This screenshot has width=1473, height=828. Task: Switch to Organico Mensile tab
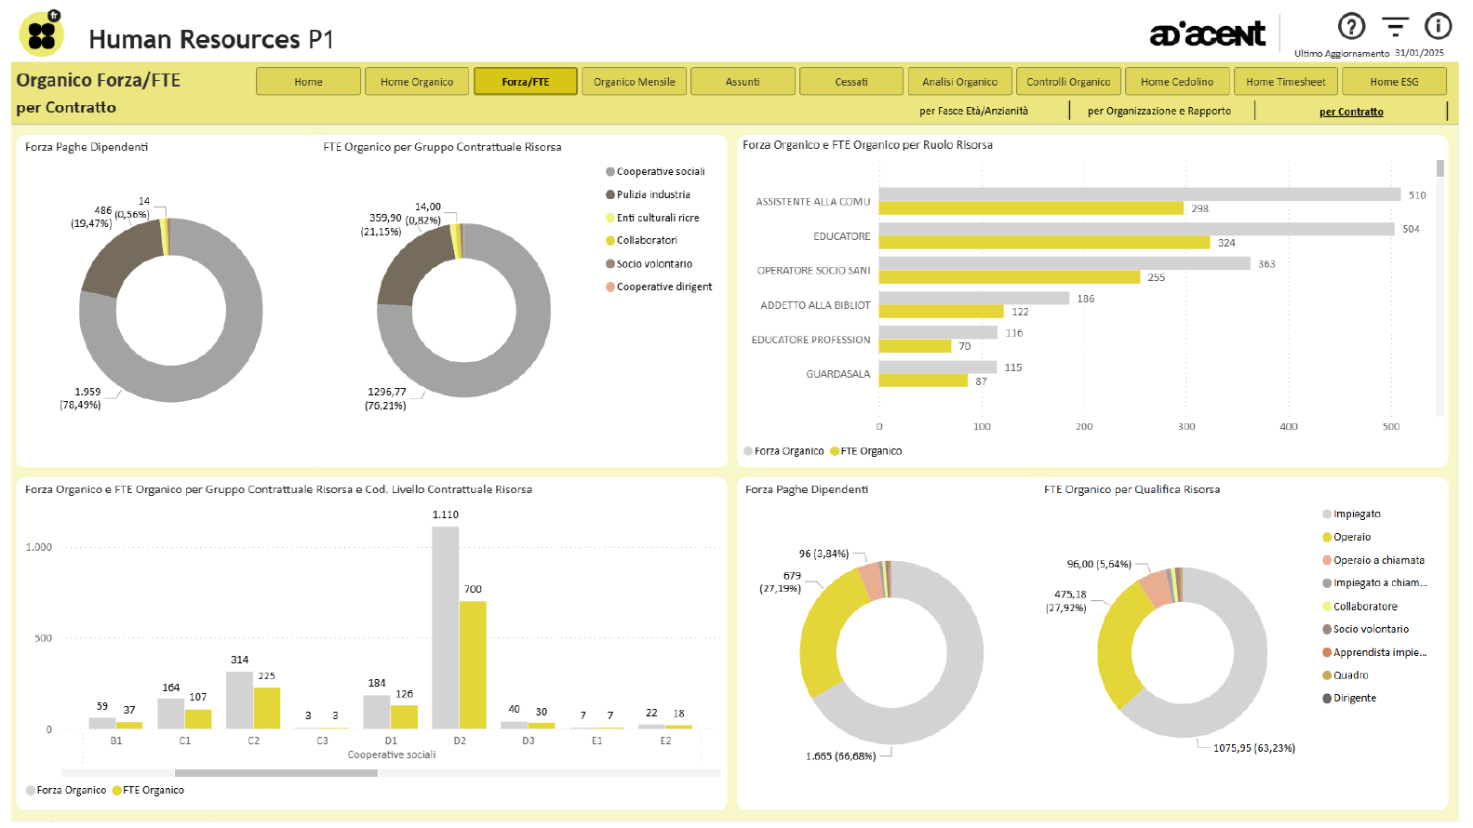pos(634,82)
